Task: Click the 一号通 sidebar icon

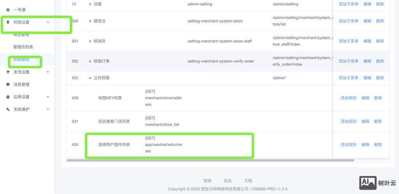Action: [8, 10]
